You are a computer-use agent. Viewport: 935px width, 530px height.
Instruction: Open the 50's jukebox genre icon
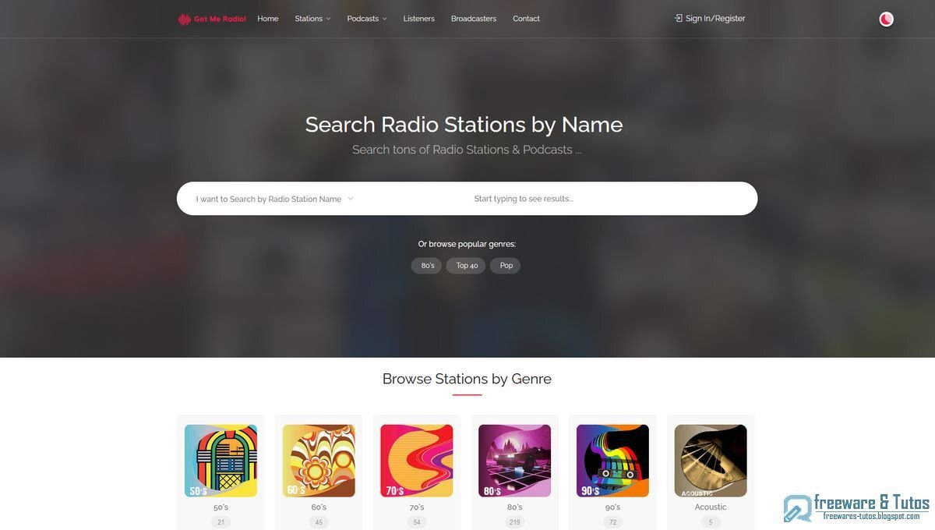click(221, 461)
